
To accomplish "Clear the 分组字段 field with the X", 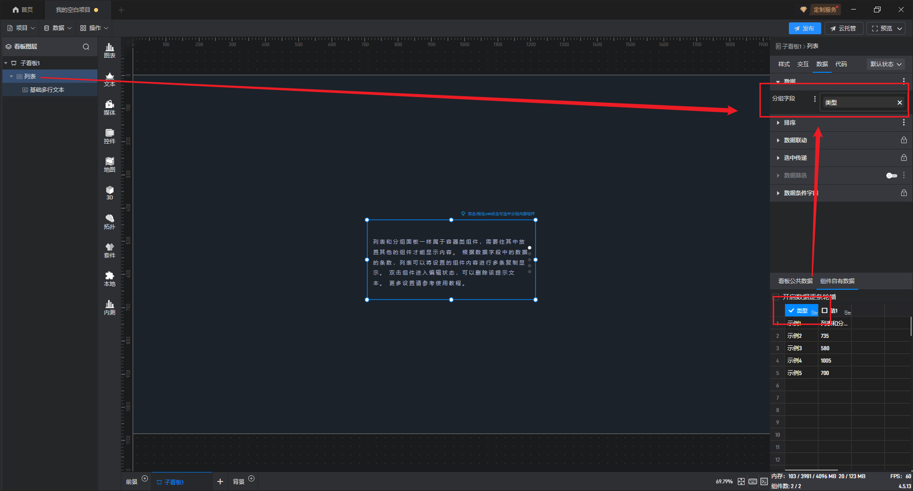I will tap(899, 103).
